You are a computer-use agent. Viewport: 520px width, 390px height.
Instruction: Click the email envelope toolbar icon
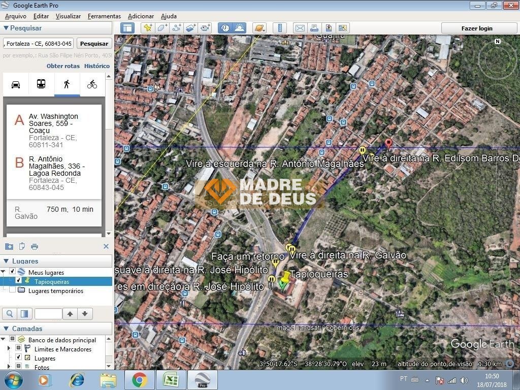300,28
